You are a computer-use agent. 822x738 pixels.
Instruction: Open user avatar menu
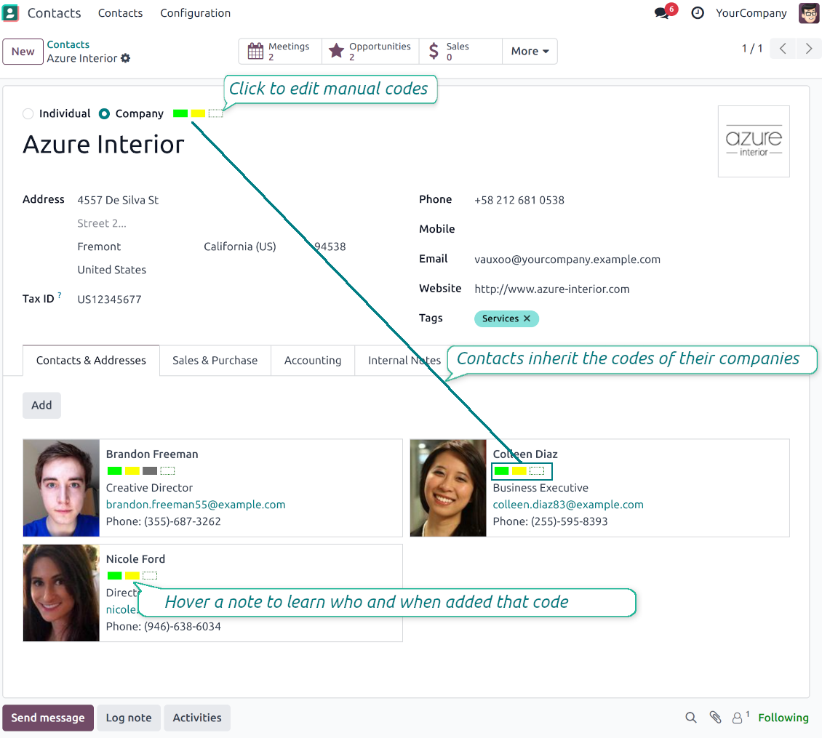(808, 13)
